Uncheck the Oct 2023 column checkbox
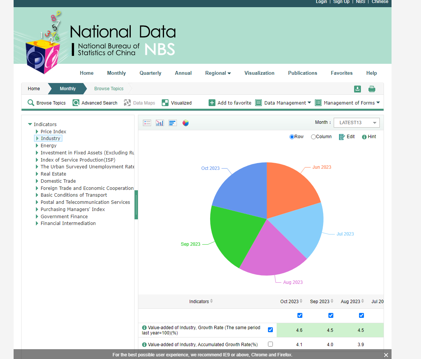 click(300, 315)
